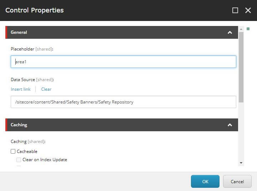Click the scrollbar up arrow

pyautogui.click(x=241, y=29)
